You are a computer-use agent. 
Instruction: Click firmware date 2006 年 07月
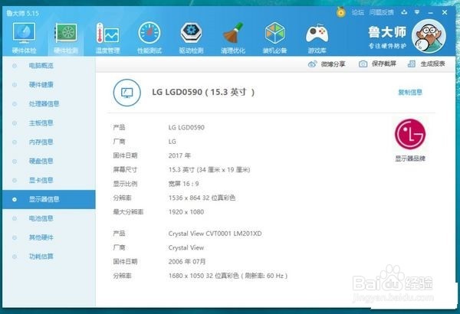tap(187, 261)
